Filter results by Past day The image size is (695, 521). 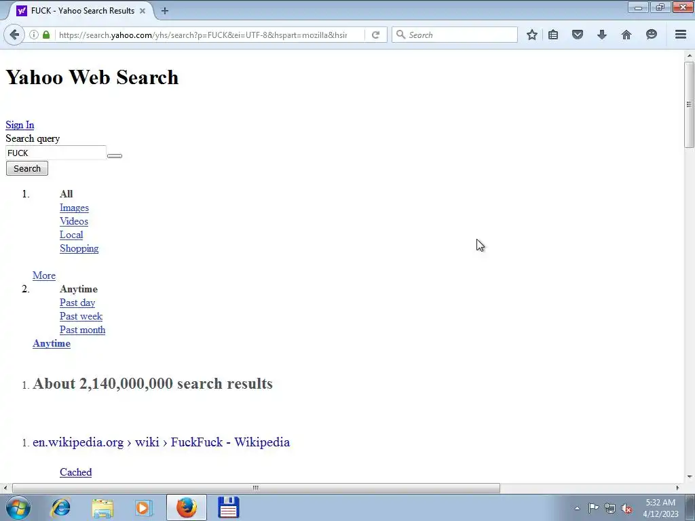click(77, 303)
